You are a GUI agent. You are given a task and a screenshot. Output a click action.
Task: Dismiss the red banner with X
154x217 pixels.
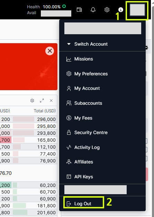(49, 51)
